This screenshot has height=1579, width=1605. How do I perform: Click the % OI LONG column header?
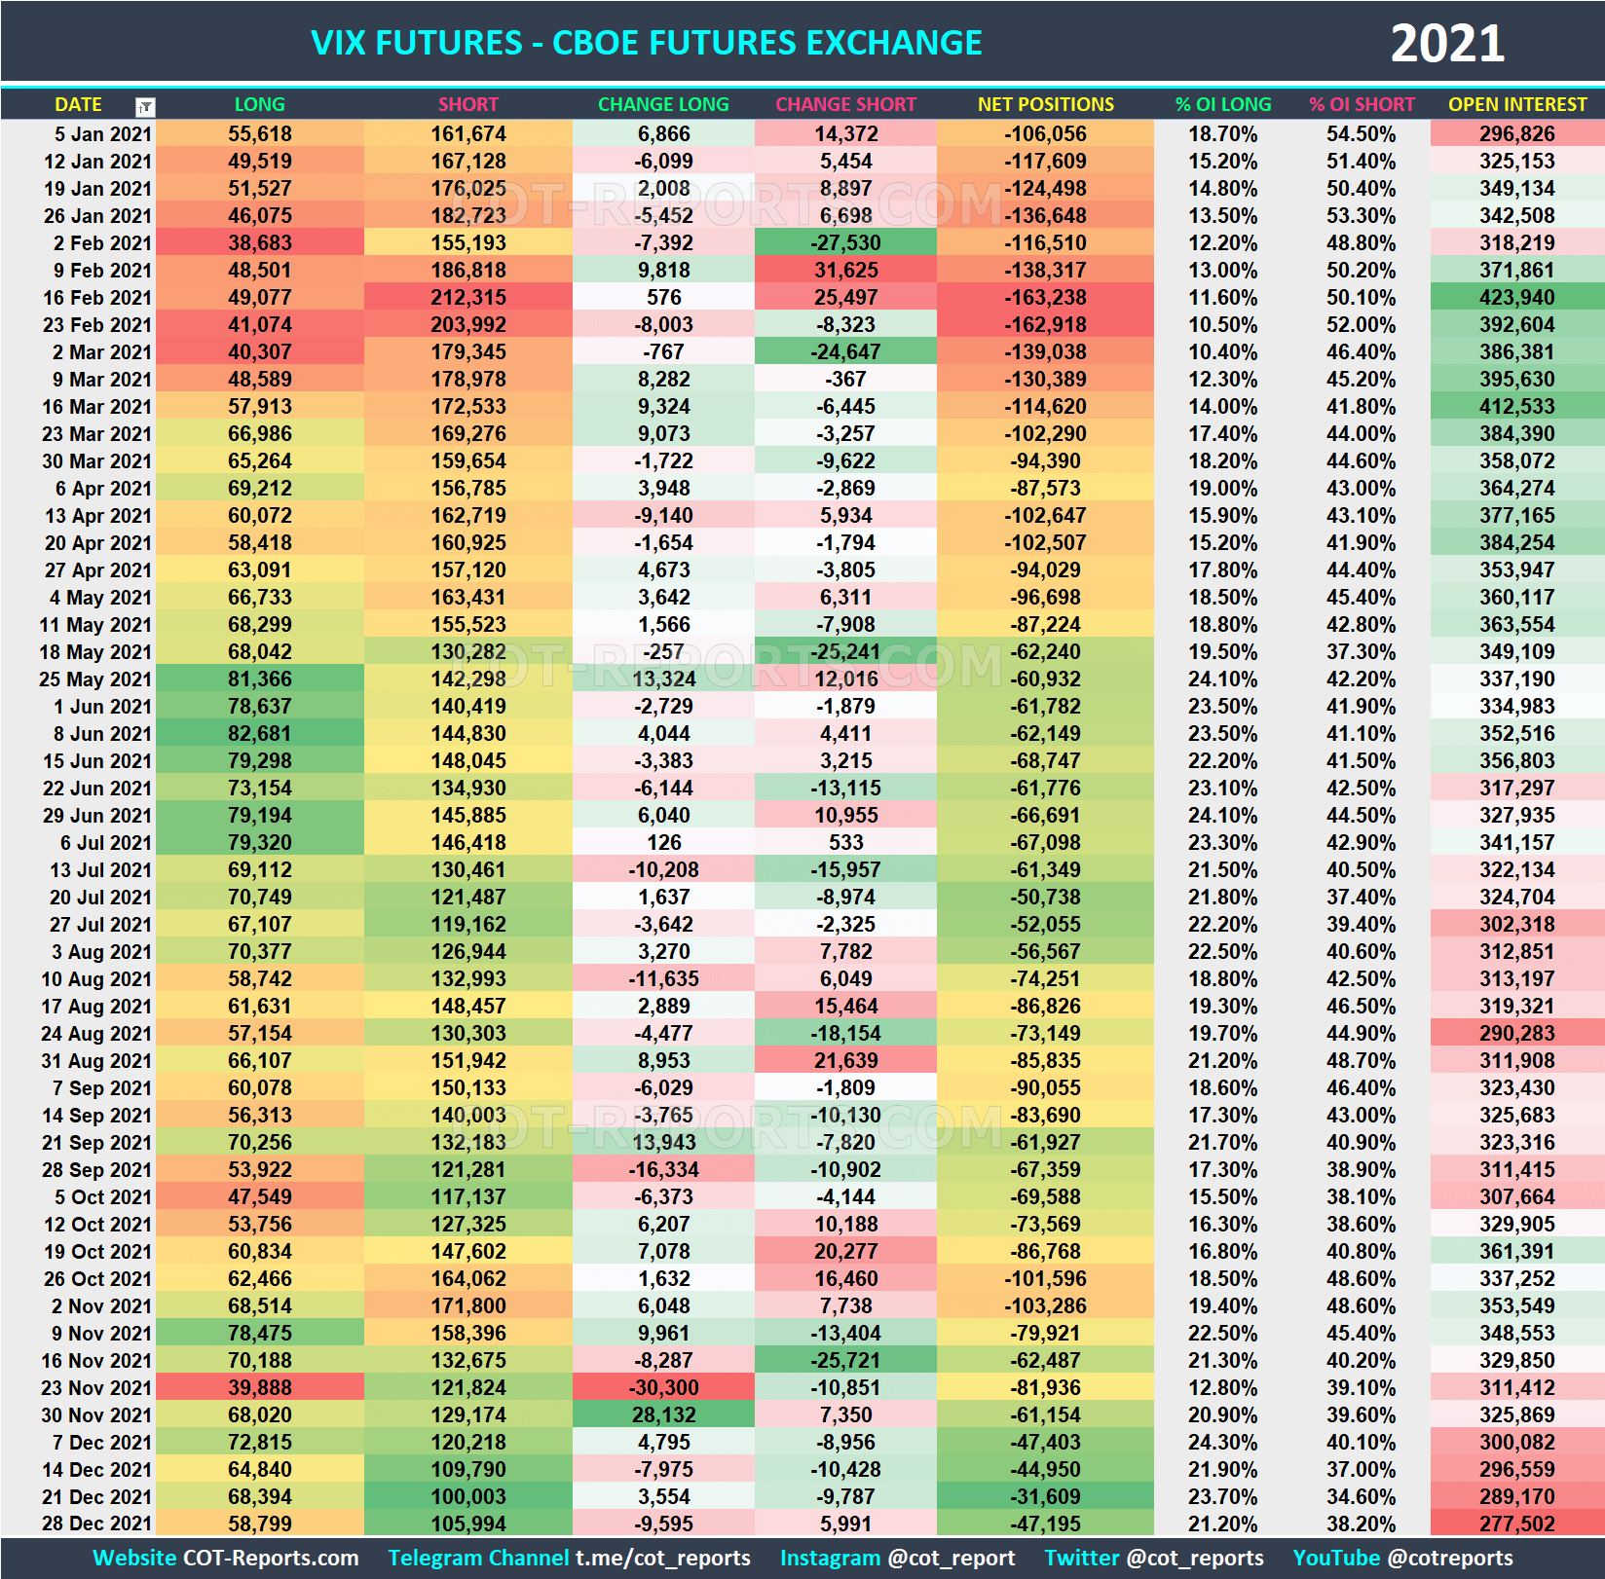[x=1223, y=104]
